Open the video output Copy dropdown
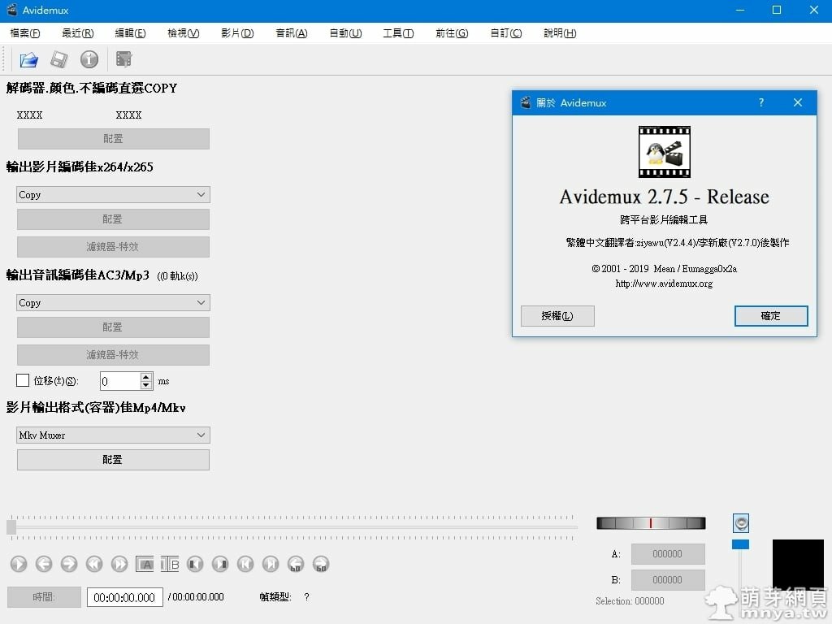Viewport: 832px width, 624px height. point(113,195)
